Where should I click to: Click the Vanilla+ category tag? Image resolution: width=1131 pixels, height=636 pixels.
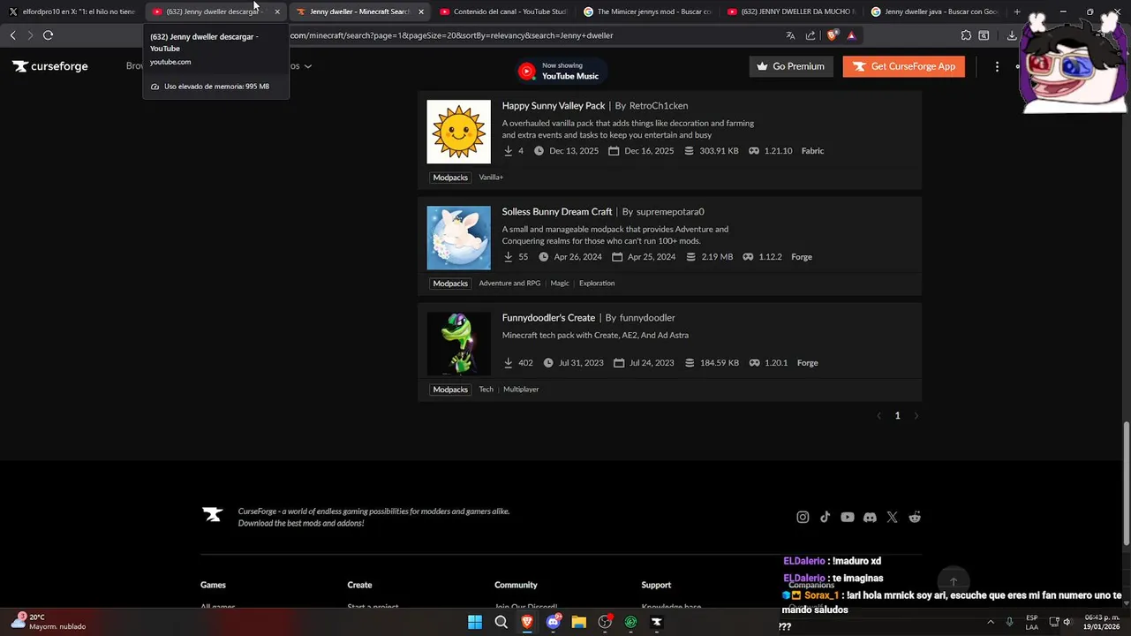click(491, 178)
